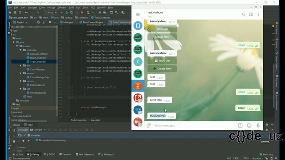Open the Analyze menu
The height and width of the screenshot is (160, 285).
click(51, 8)
